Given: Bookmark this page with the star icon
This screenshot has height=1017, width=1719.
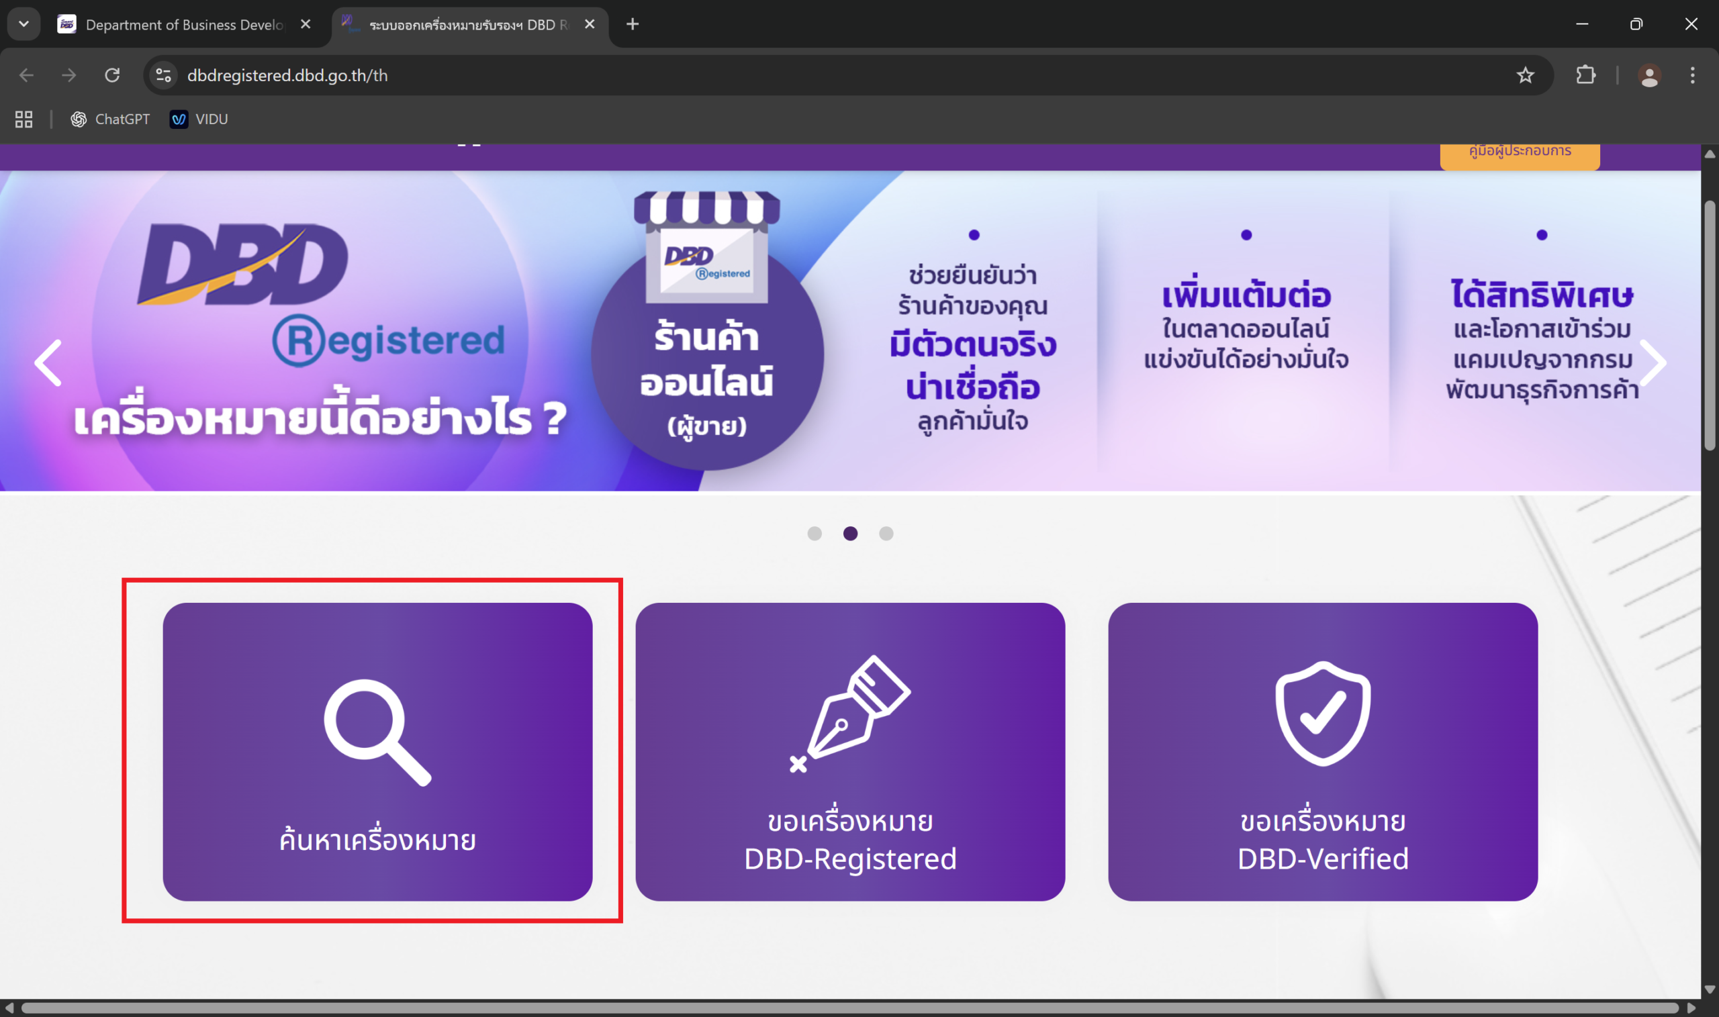Looking at the screenshot, I should point(1524,75).
